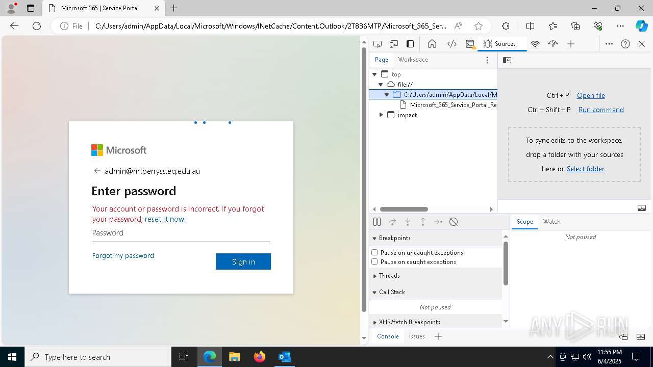The image size is (653, 367).
Task: Open DevTools customize three-dots menu
Action: coord(609,44)
